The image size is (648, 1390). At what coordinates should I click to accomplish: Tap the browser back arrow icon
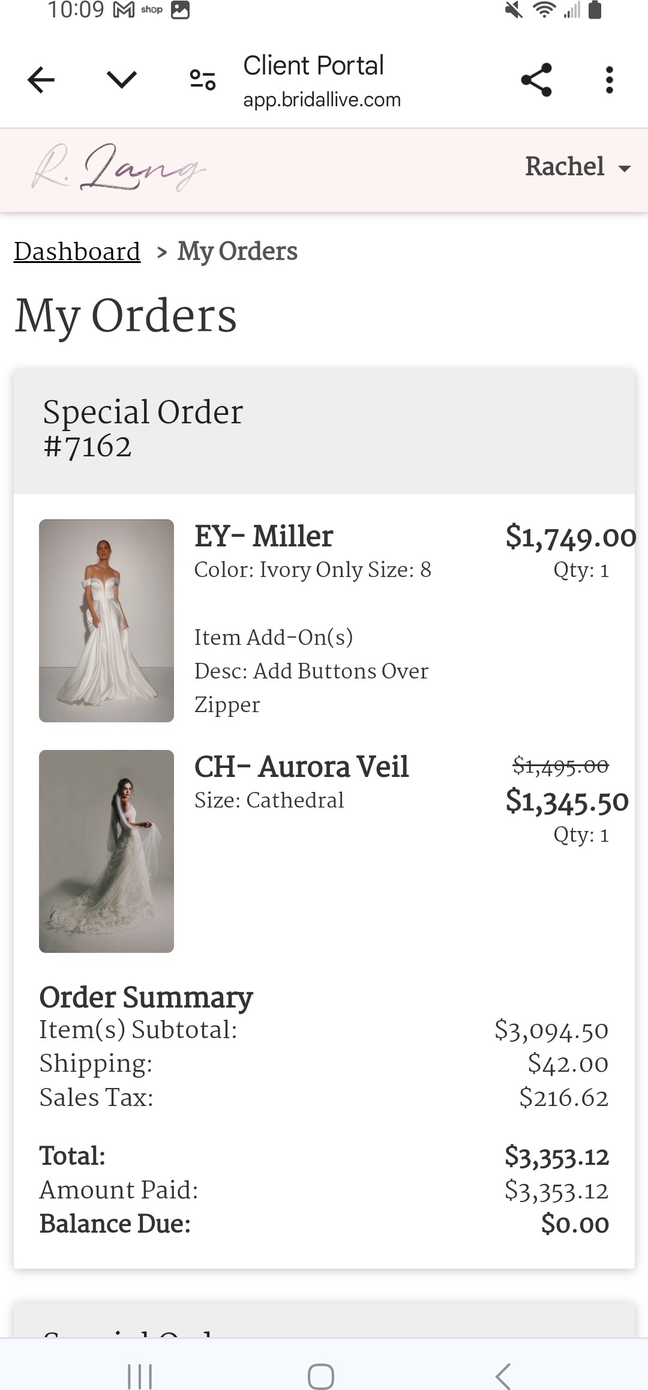[x=41, y=80]
